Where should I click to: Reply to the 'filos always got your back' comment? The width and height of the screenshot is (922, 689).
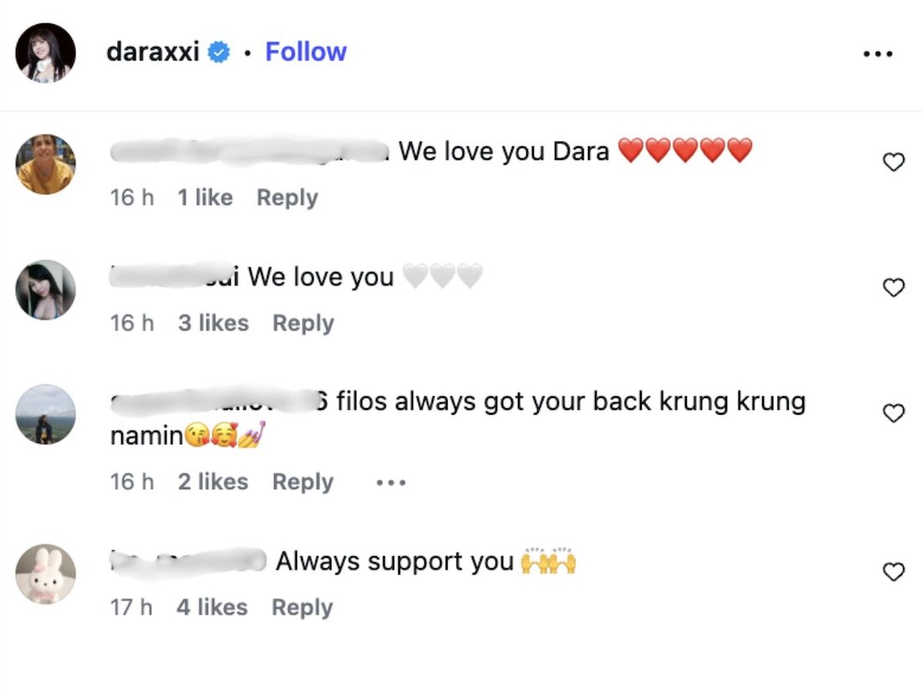(303, 482)
